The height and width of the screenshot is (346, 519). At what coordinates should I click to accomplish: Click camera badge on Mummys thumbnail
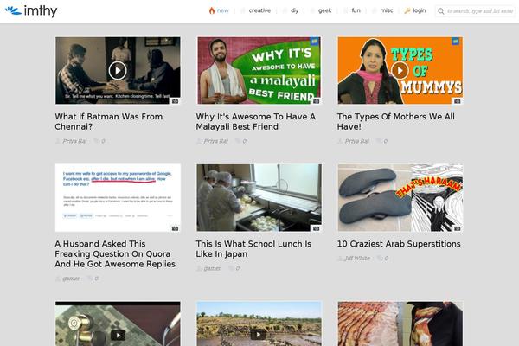(457, 101)
